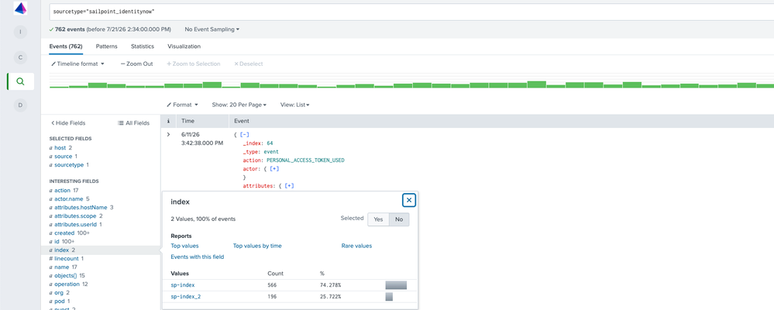
Task: Open the sidebar item labeled D
Action: tap(20, 105)
